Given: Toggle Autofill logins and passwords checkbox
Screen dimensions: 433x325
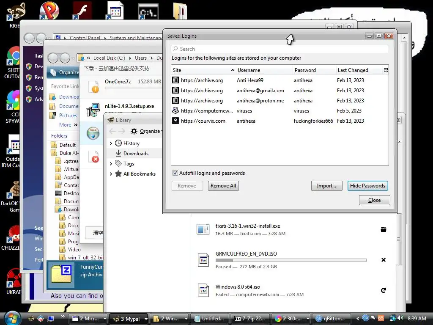Looking at the screenshot, I should [x=175, y=173].
